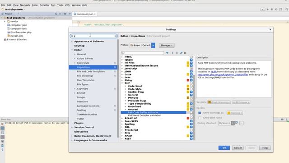Open Project panel gear settings

pyautogui.click(x=65, y=14)
